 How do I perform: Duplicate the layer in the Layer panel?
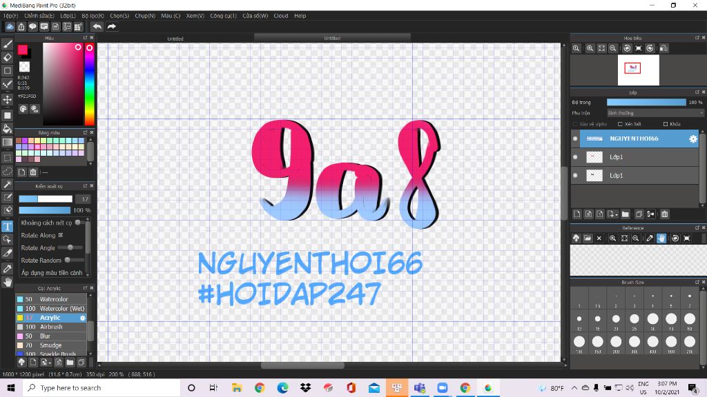[x=639, y=214]
